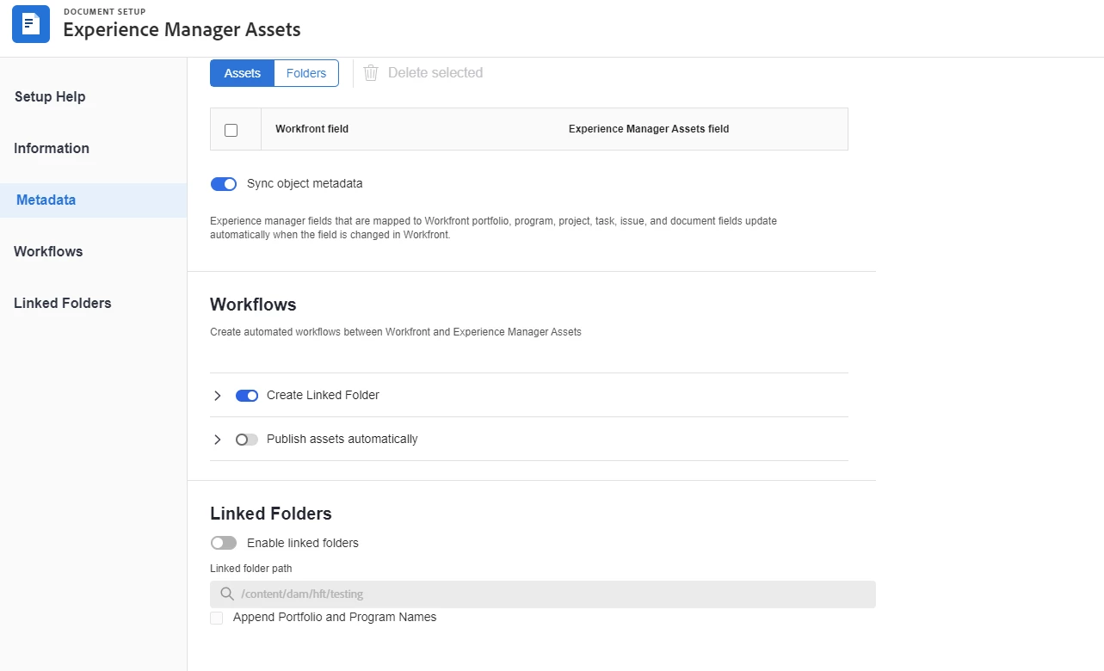
Task: Click the Publish assets automatically label
Action: pos(342,439)
